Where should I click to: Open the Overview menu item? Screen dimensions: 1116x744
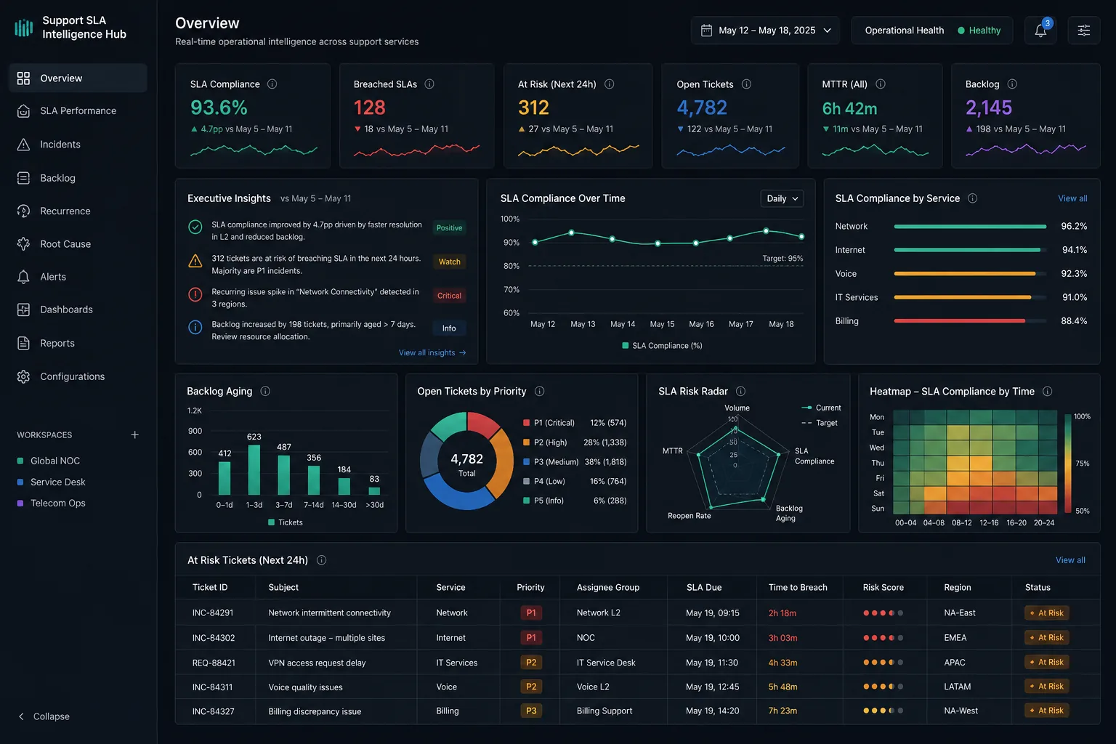click(78, 78)
